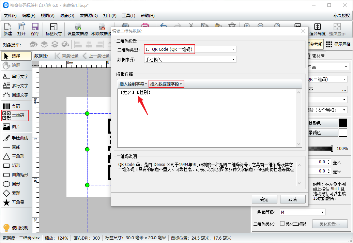The width and height of the screenshot is (353, 243).
Task: Select the 条码 barcode tool
Action: 15,106
